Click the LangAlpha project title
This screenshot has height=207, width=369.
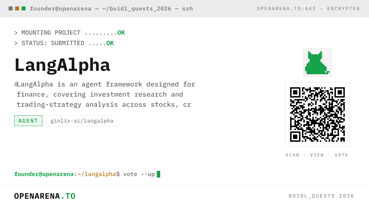(x=62, y=65)
